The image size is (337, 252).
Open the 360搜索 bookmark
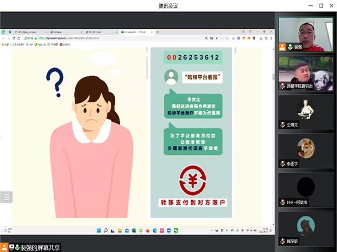click(53, 45)
